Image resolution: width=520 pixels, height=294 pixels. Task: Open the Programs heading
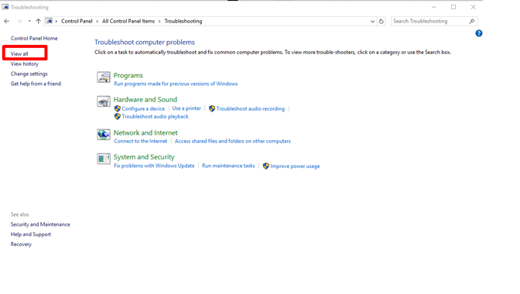pyautogui.click(x=128, y=76)
